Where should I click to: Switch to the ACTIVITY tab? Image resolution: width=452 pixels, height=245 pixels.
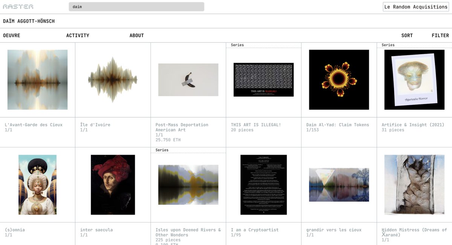(x=78, y=35)
